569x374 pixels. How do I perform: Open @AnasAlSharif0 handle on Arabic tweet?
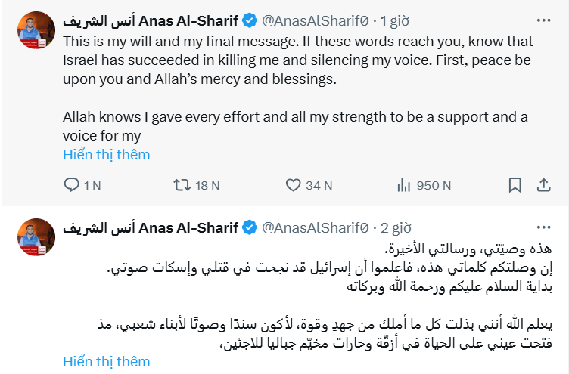pos(315,227)
